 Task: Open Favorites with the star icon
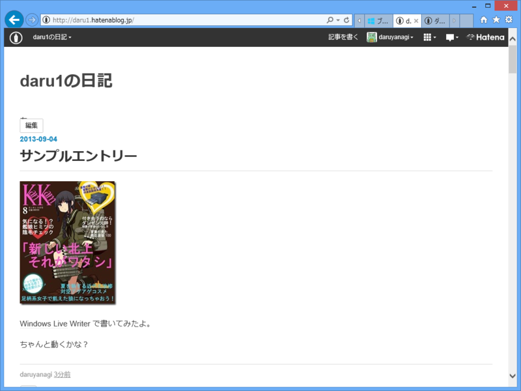click(x=496, y=20)
